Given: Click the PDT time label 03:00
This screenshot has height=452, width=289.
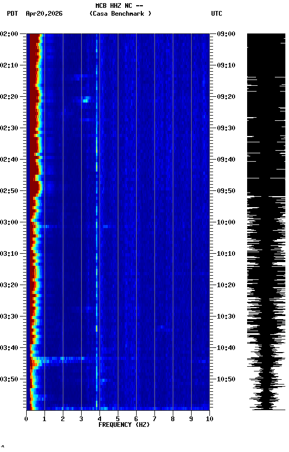Looking at the screenshot, I should [9, 222].
